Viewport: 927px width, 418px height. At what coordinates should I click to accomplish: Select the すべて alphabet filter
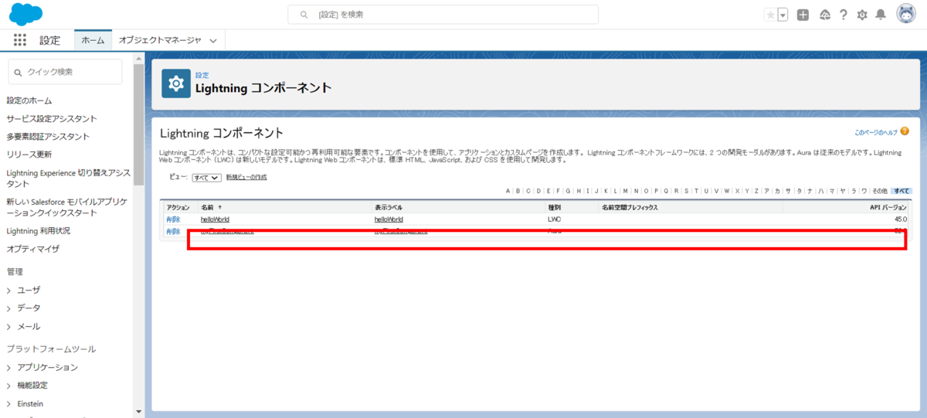902,191
